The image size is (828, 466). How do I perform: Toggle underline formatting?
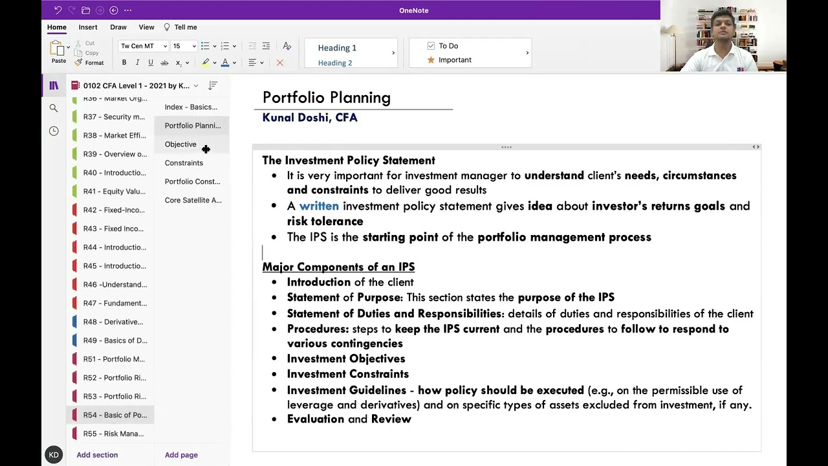coord(151,63)
